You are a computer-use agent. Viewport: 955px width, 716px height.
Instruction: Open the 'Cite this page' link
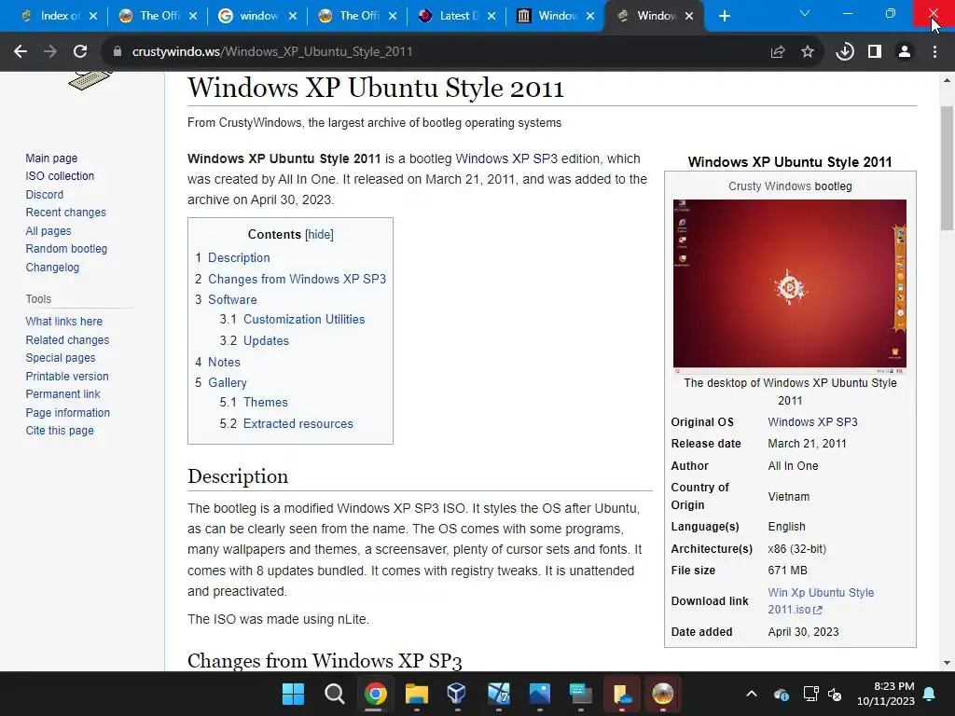coord(60,431)
